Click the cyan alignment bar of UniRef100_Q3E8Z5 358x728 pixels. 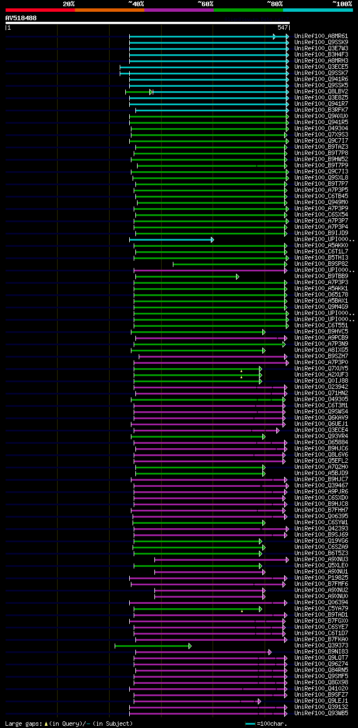209,98
